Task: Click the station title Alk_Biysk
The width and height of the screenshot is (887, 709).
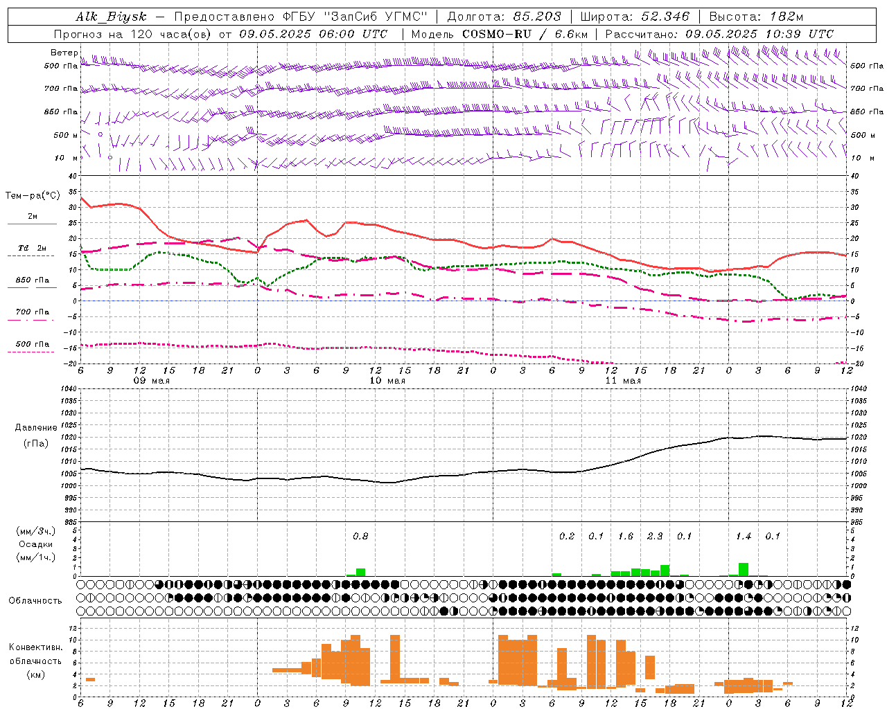Action: click(x=111, y=17)
